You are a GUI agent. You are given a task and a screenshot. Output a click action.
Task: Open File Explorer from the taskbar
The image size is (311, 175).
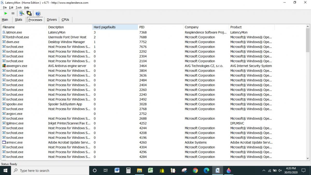tap(139, 170)
